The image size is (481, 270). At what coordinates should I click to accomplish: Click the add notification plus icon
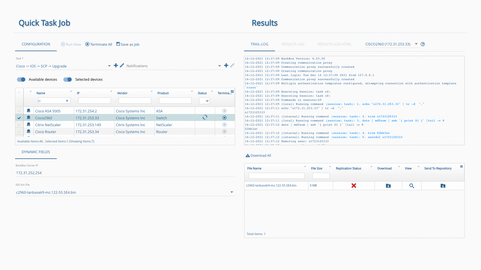pyautogui.click(x=226, y=65)
